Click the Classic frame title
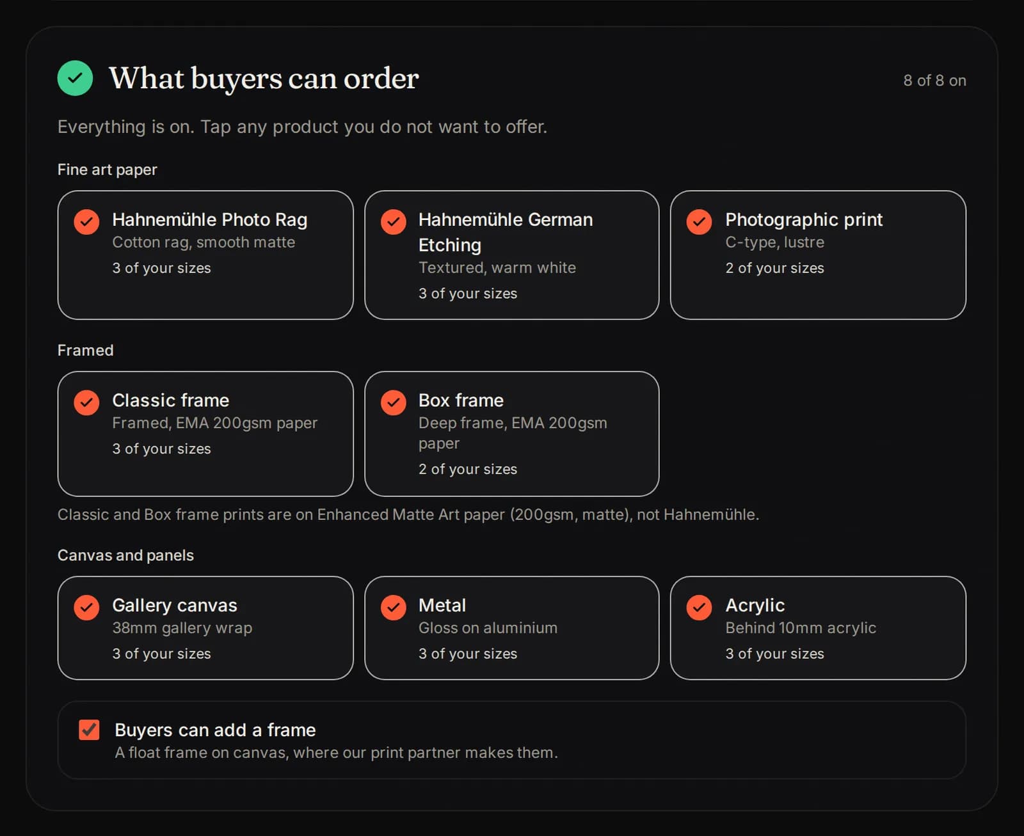 pos(171,400)
